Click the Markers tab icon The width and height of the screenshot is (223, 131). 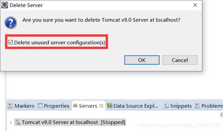pyautogui.click(x=10, y=106)
